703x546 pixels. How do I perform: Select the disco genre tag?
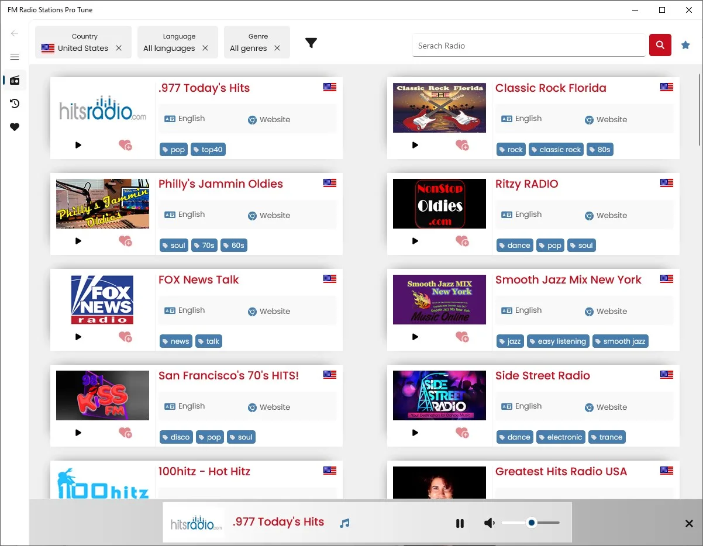(x=176, y=437)
